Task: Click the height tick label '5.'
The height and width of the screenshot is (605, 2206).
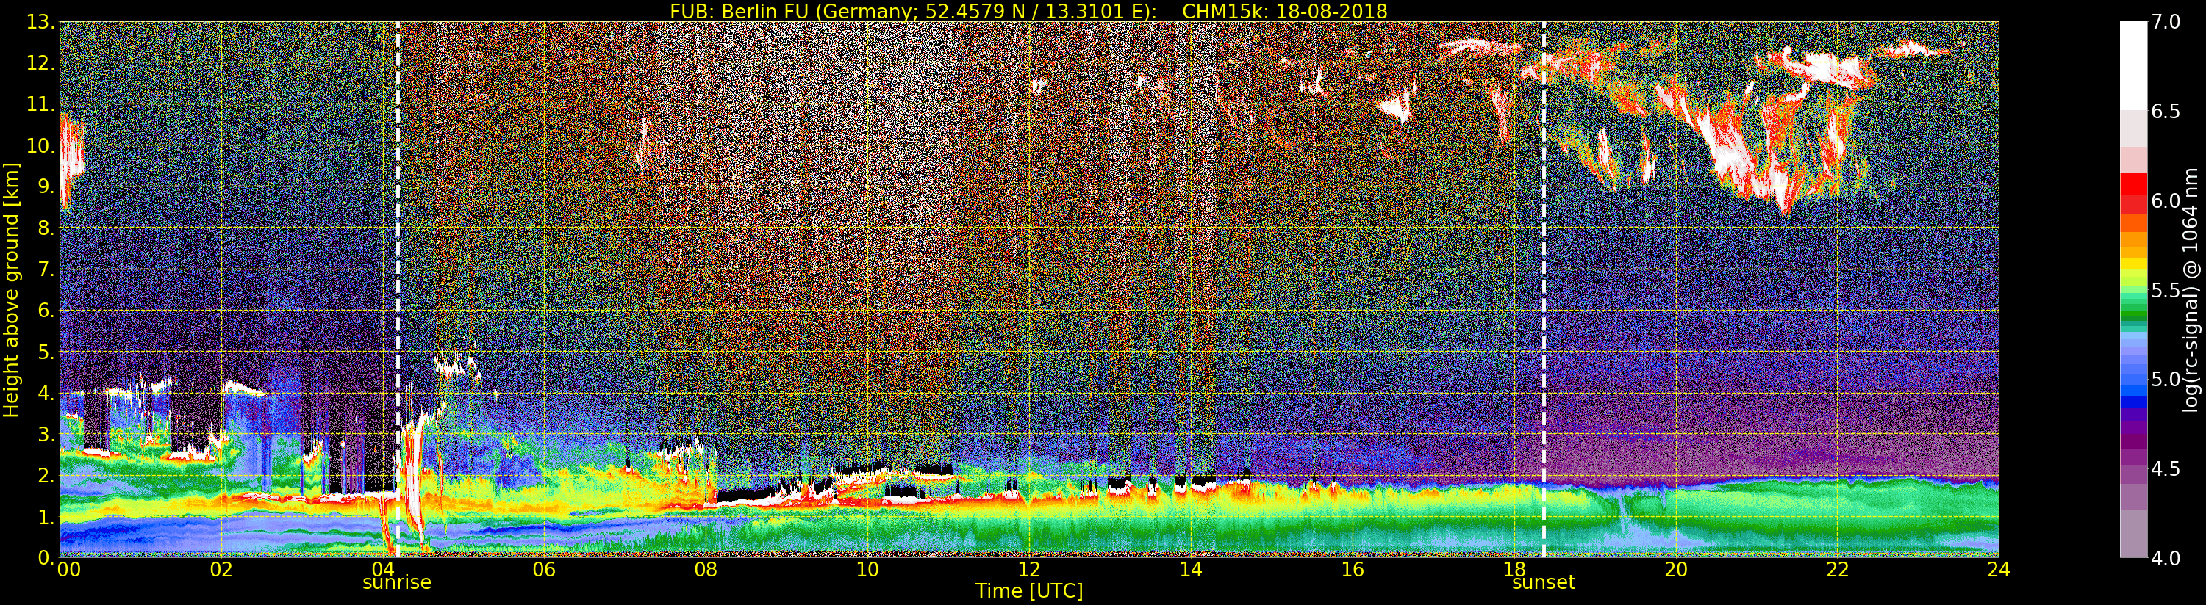Action: (x=46, y=352)
